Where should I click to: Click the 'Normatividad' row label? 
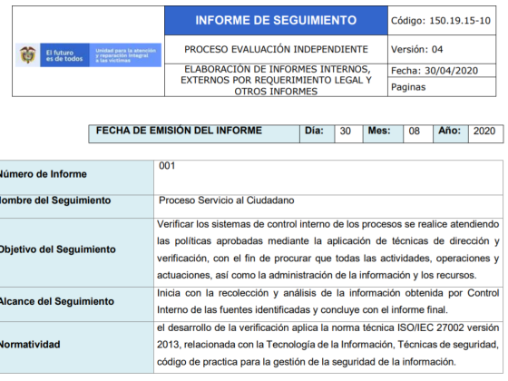30,344
